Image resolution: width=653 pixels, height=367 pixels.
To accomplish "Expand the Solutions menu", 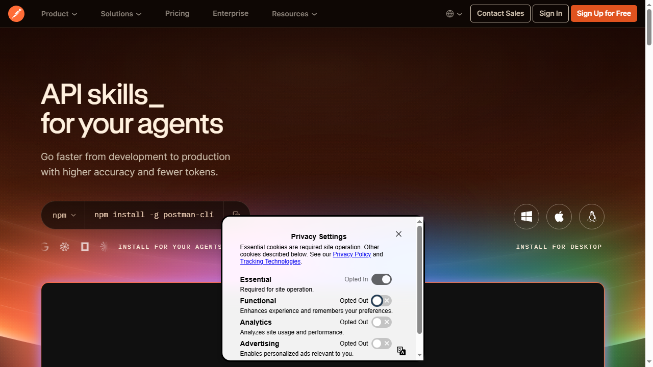I will [x=121, y=14].
